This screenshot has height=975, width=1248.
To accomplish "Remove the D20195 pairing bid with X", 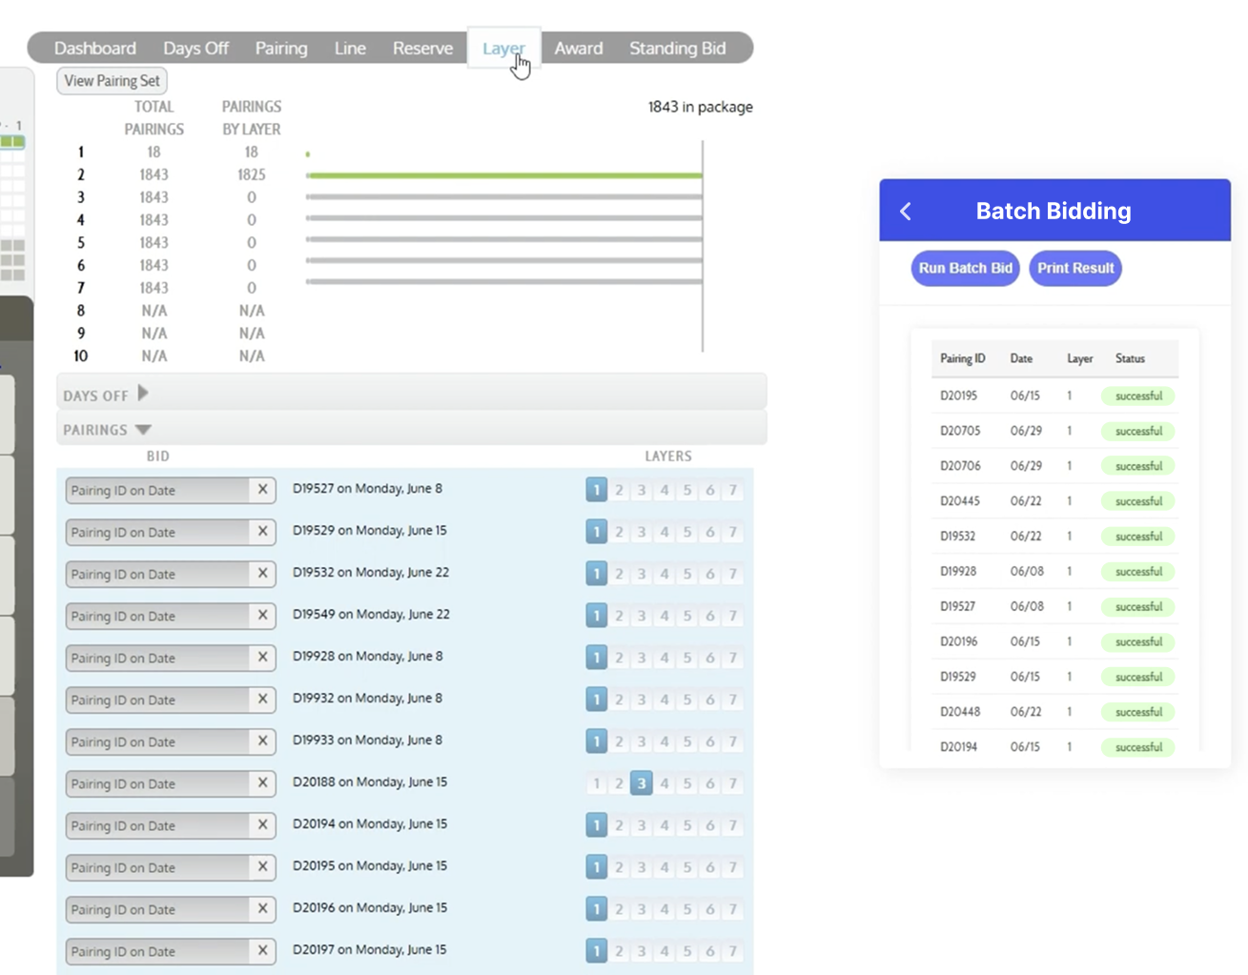I will pyautogui.click(x=262, y=867).
